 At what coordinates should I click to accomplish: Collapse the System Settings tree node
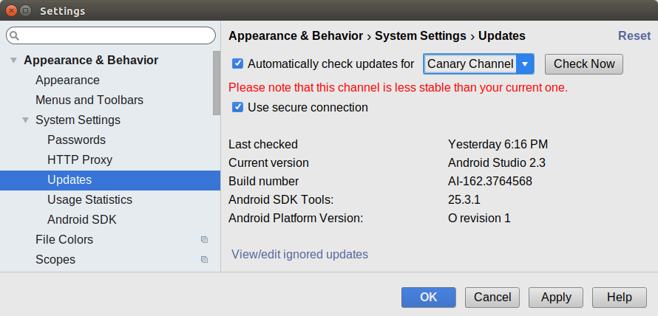(25, 120)
